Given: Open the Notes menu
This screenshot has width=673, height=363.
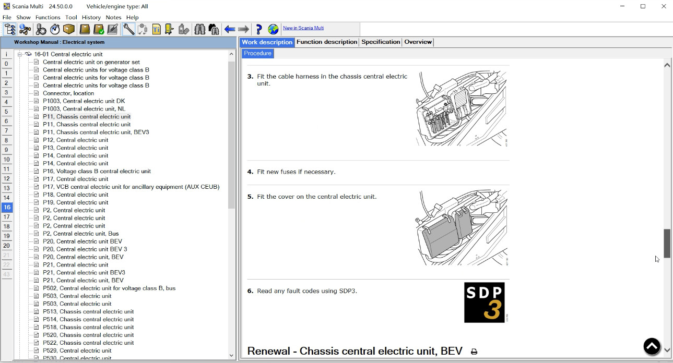Looking at the screenshot, I should (113, 17).
